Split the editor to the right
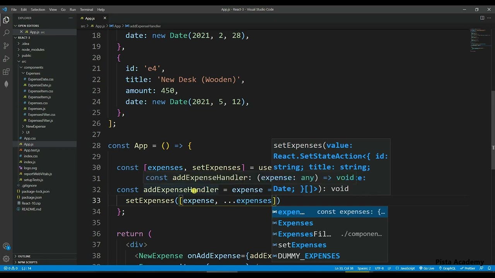The height and width of the screenshot is (278, 495). (482, 18)
